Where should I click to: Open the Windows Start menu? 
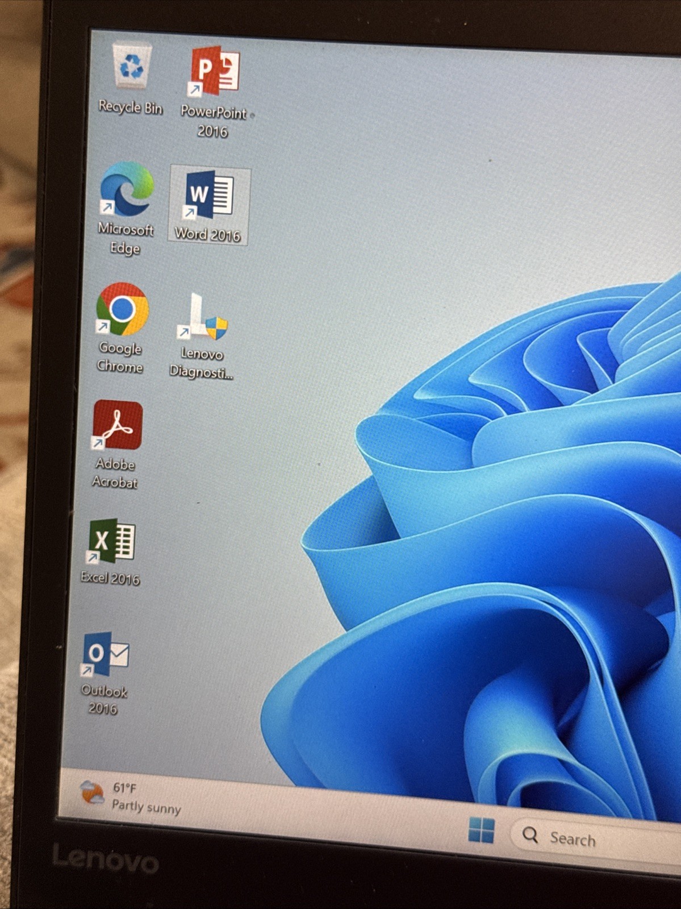pyautogui.click(x=482, y=830)
